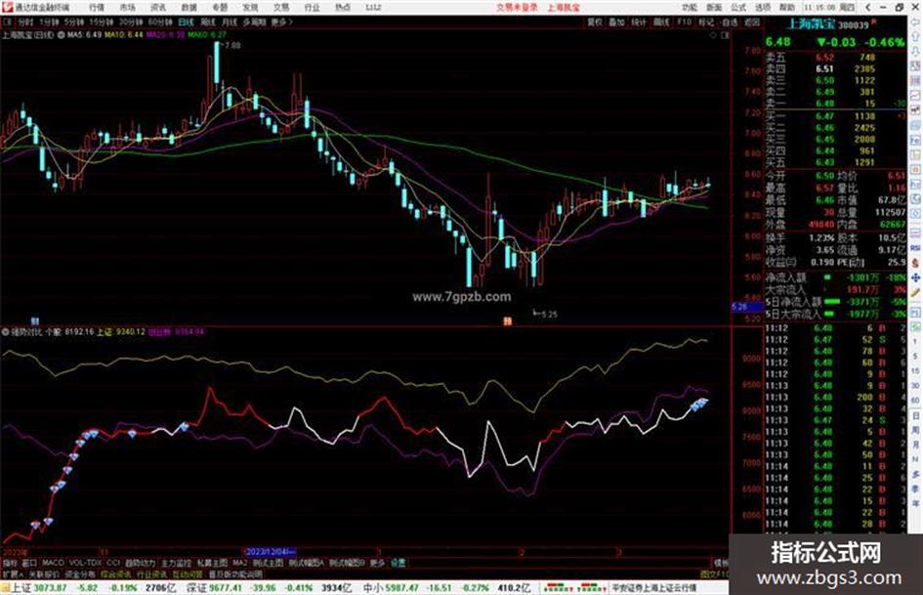
Task: Select the 行业资讯 bottom tab
Action: pos(151,574)
